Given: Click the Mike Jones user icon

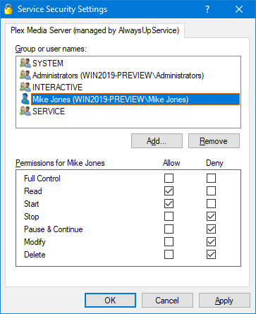Looking at the screenshot, I should pyautogui.click(x=25, y=99).
